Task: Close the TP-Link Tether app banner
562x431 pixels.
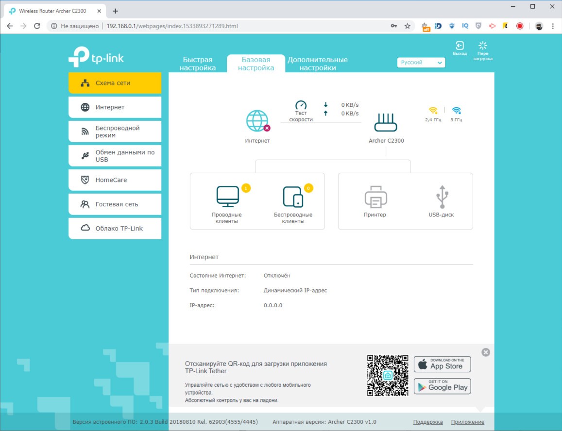Action: tap(486, 352)
